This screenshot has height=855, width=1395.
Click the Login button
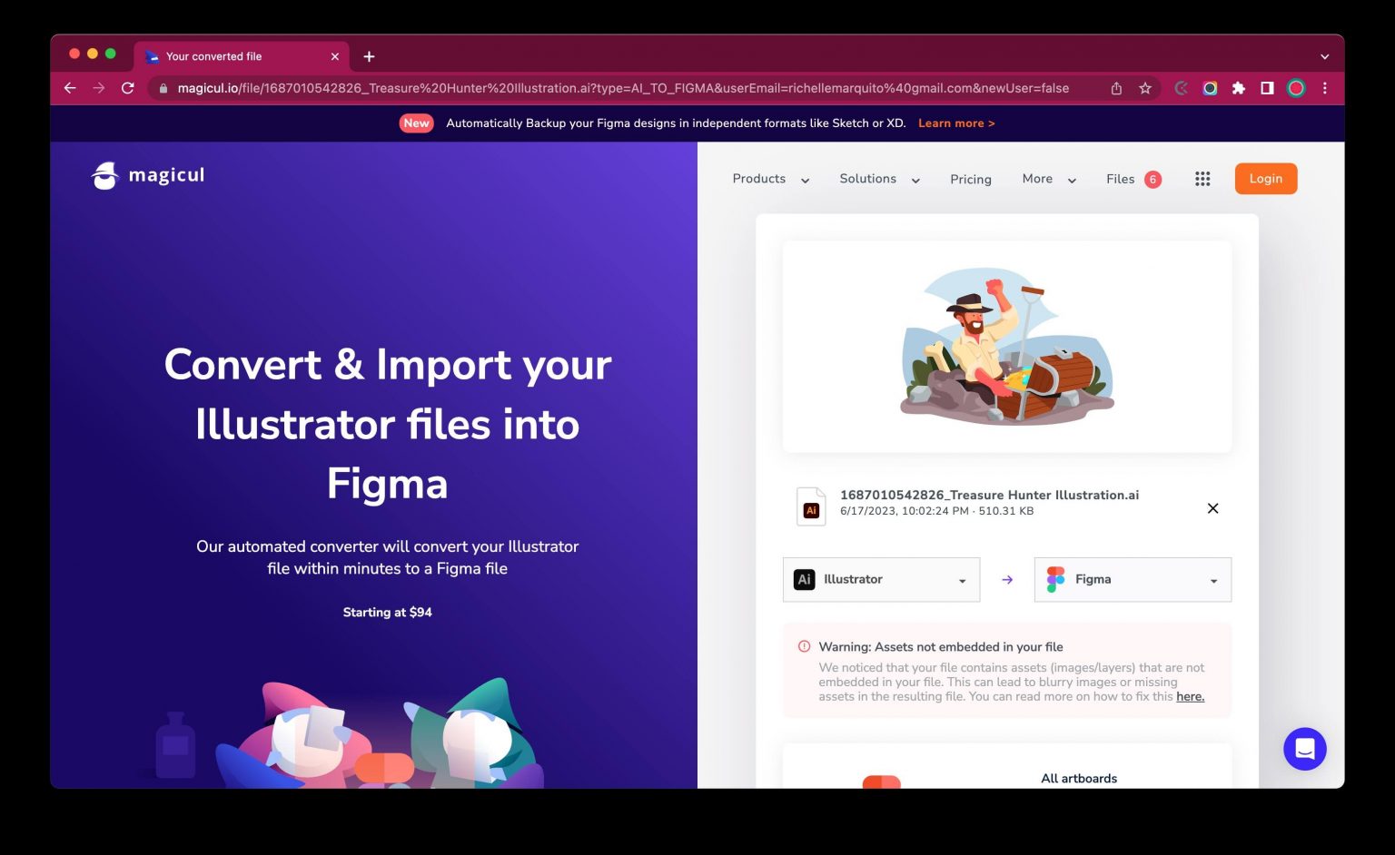tap(1265, 178)
